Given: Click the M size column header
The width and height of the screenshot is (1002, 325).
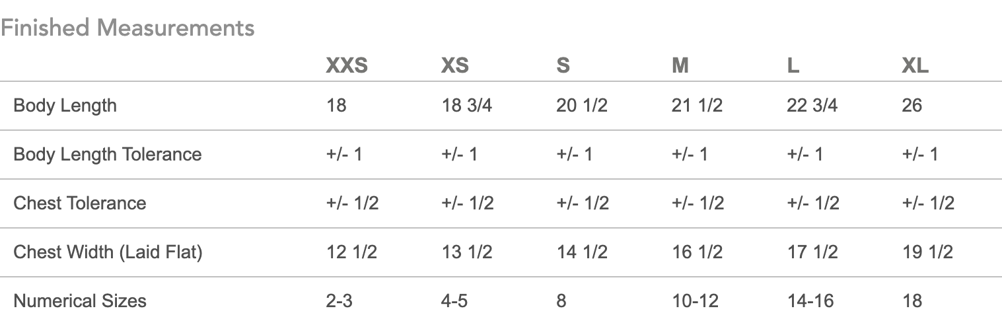Looking at the screenshot, I should click(x=680, y=66).
